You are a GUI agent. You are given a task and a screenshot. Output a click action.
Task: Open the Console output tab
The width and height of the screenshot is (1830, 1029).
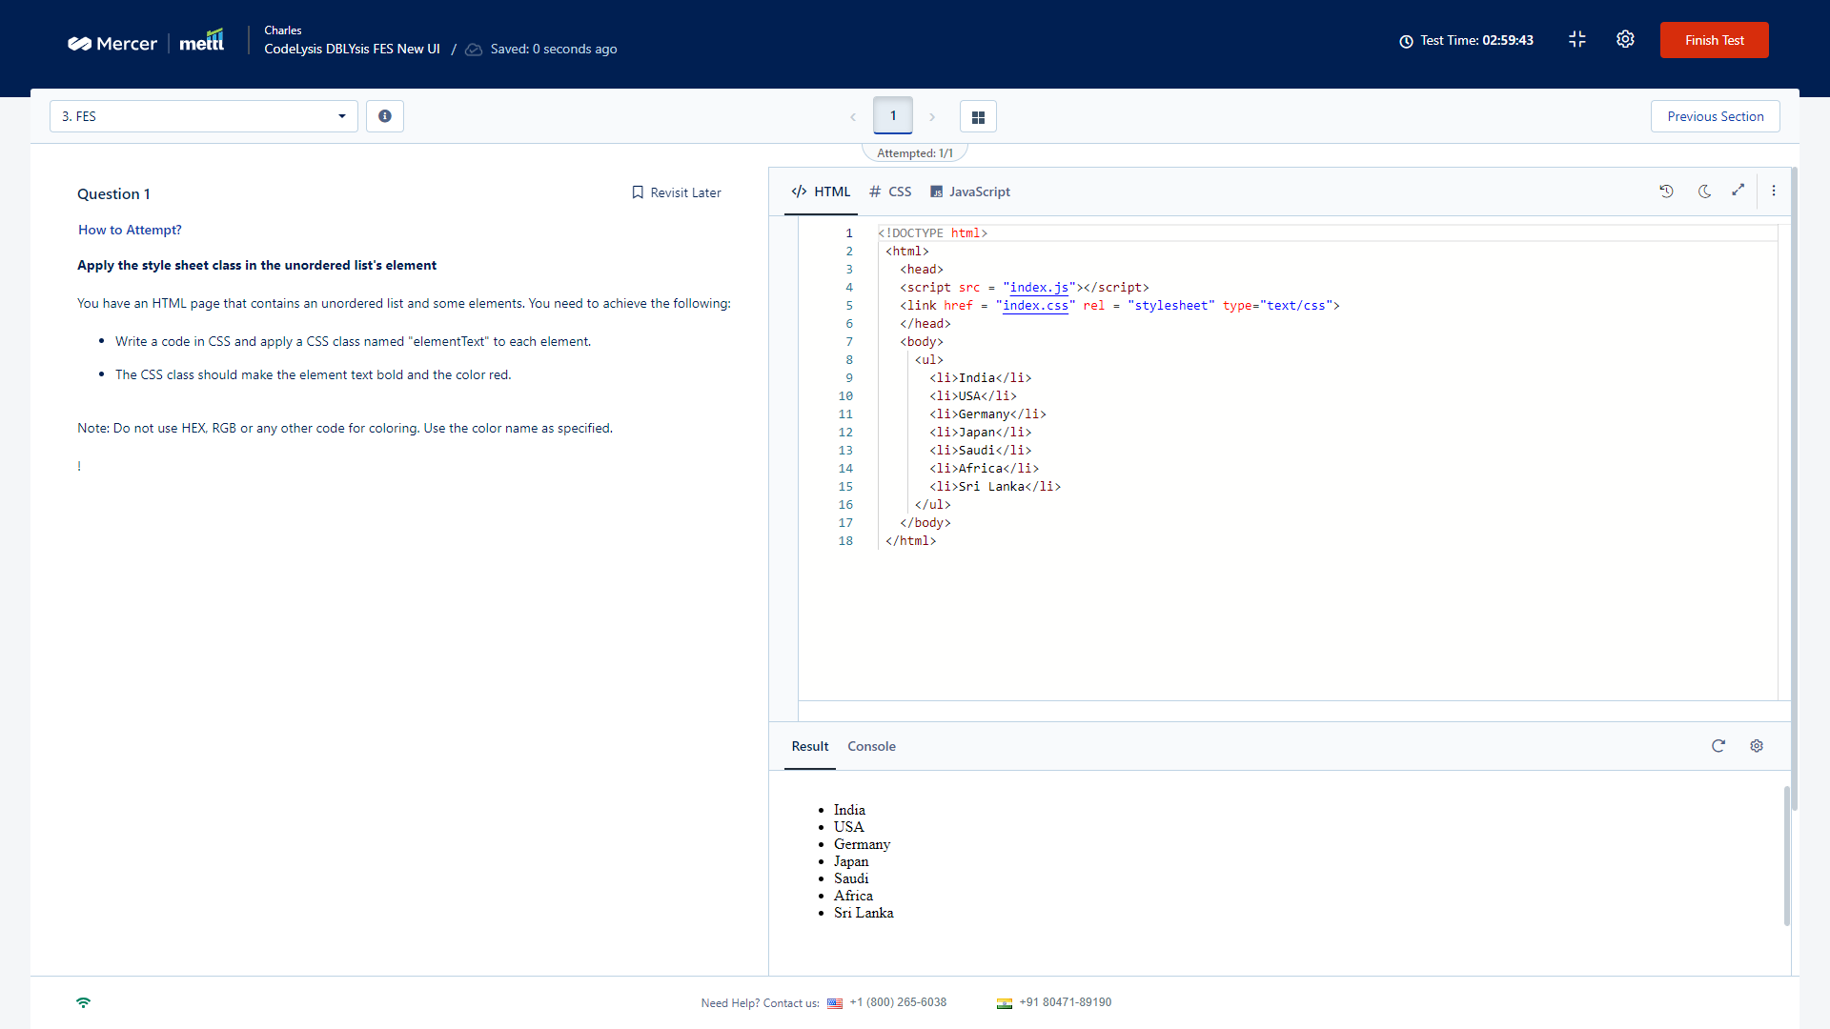[871, 746]
